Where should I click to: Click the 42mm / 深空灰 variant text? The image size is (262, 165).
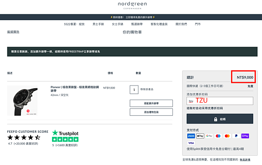coord(59,95)
